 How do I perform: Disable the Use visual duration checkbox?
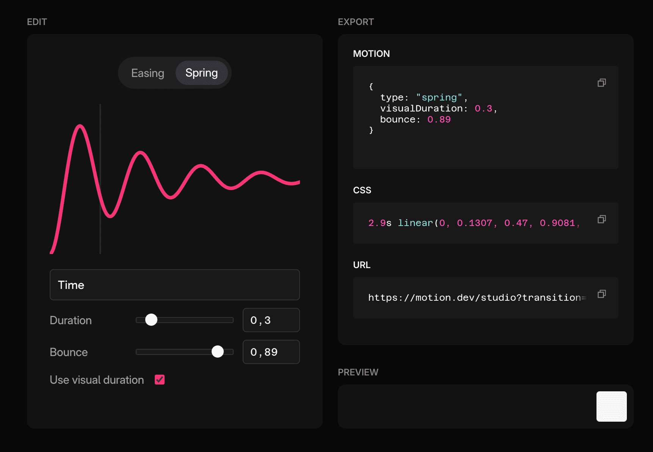point(160,380)
